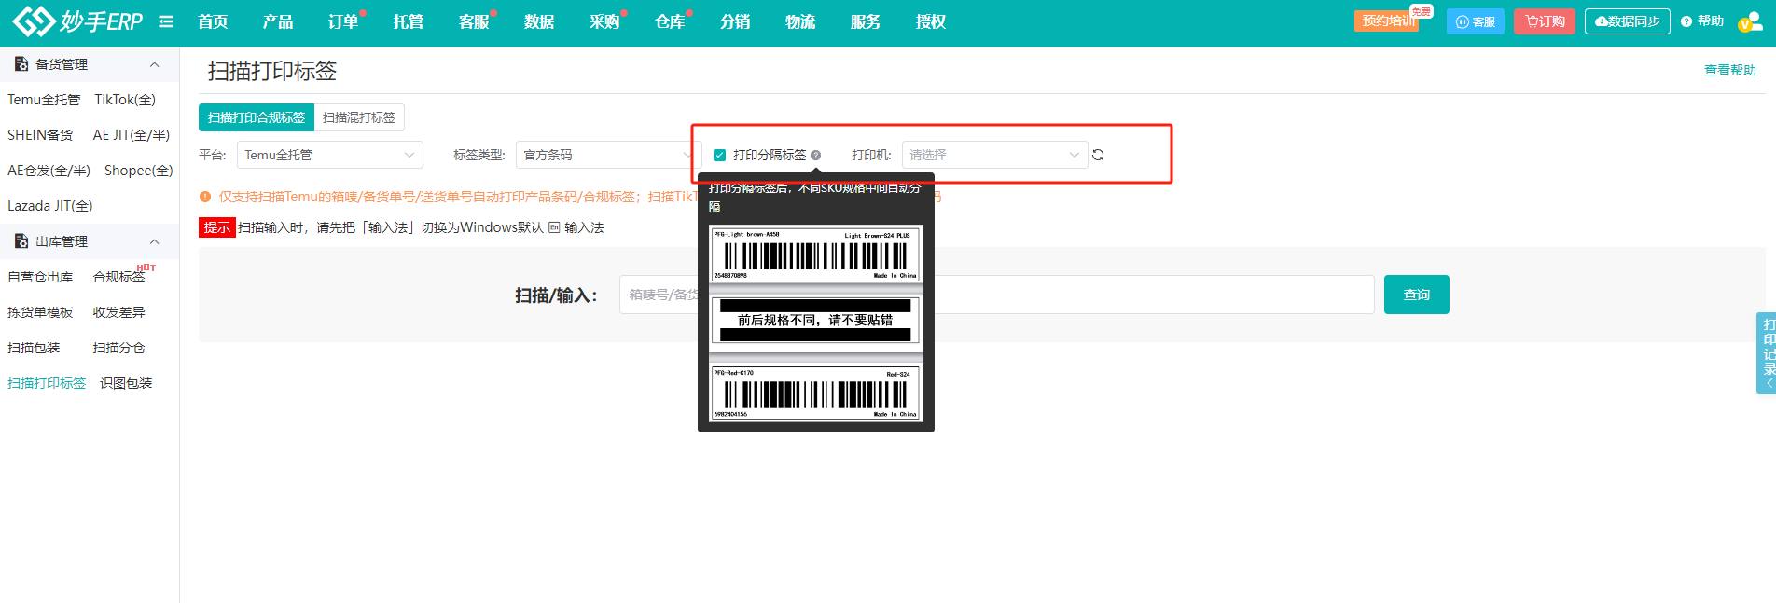Open 自营仓出库 in sidebar

[x=40, y=277]
